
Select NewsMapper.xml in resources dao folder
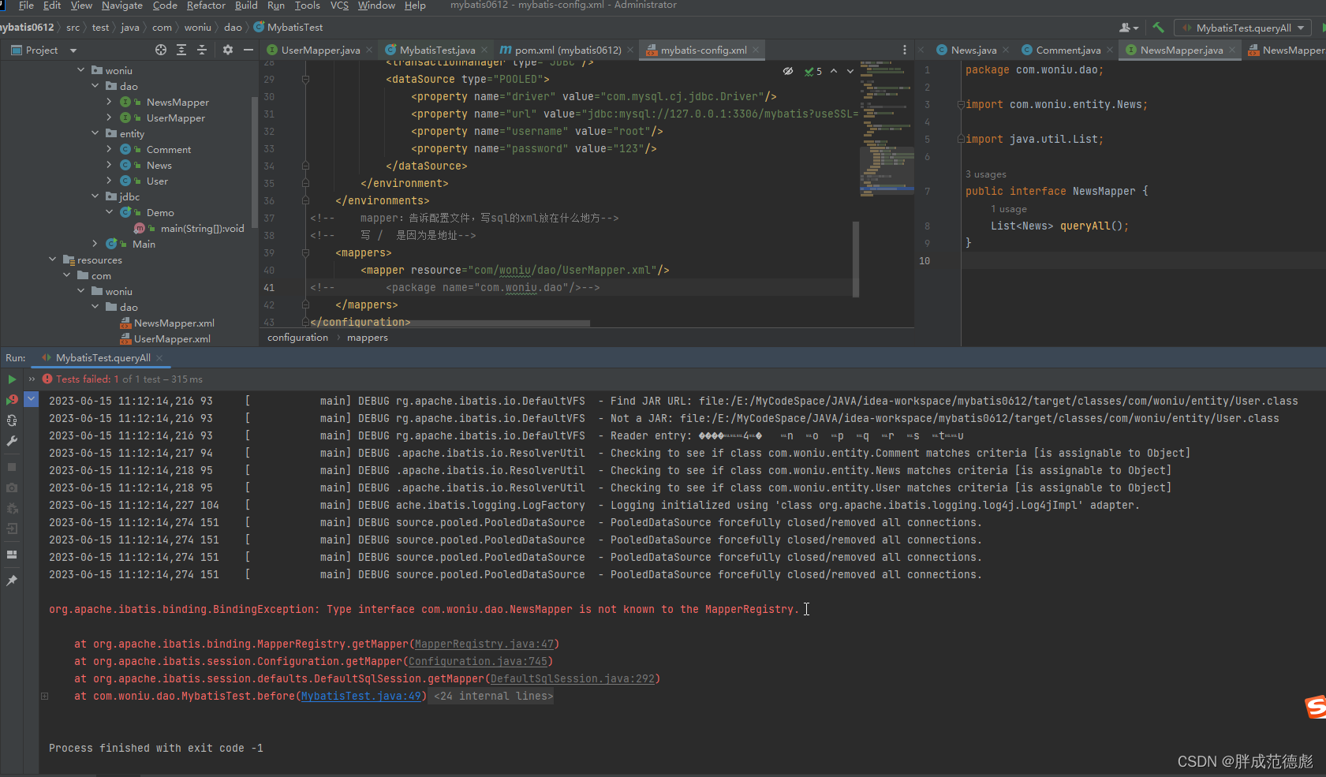point(174,323)
